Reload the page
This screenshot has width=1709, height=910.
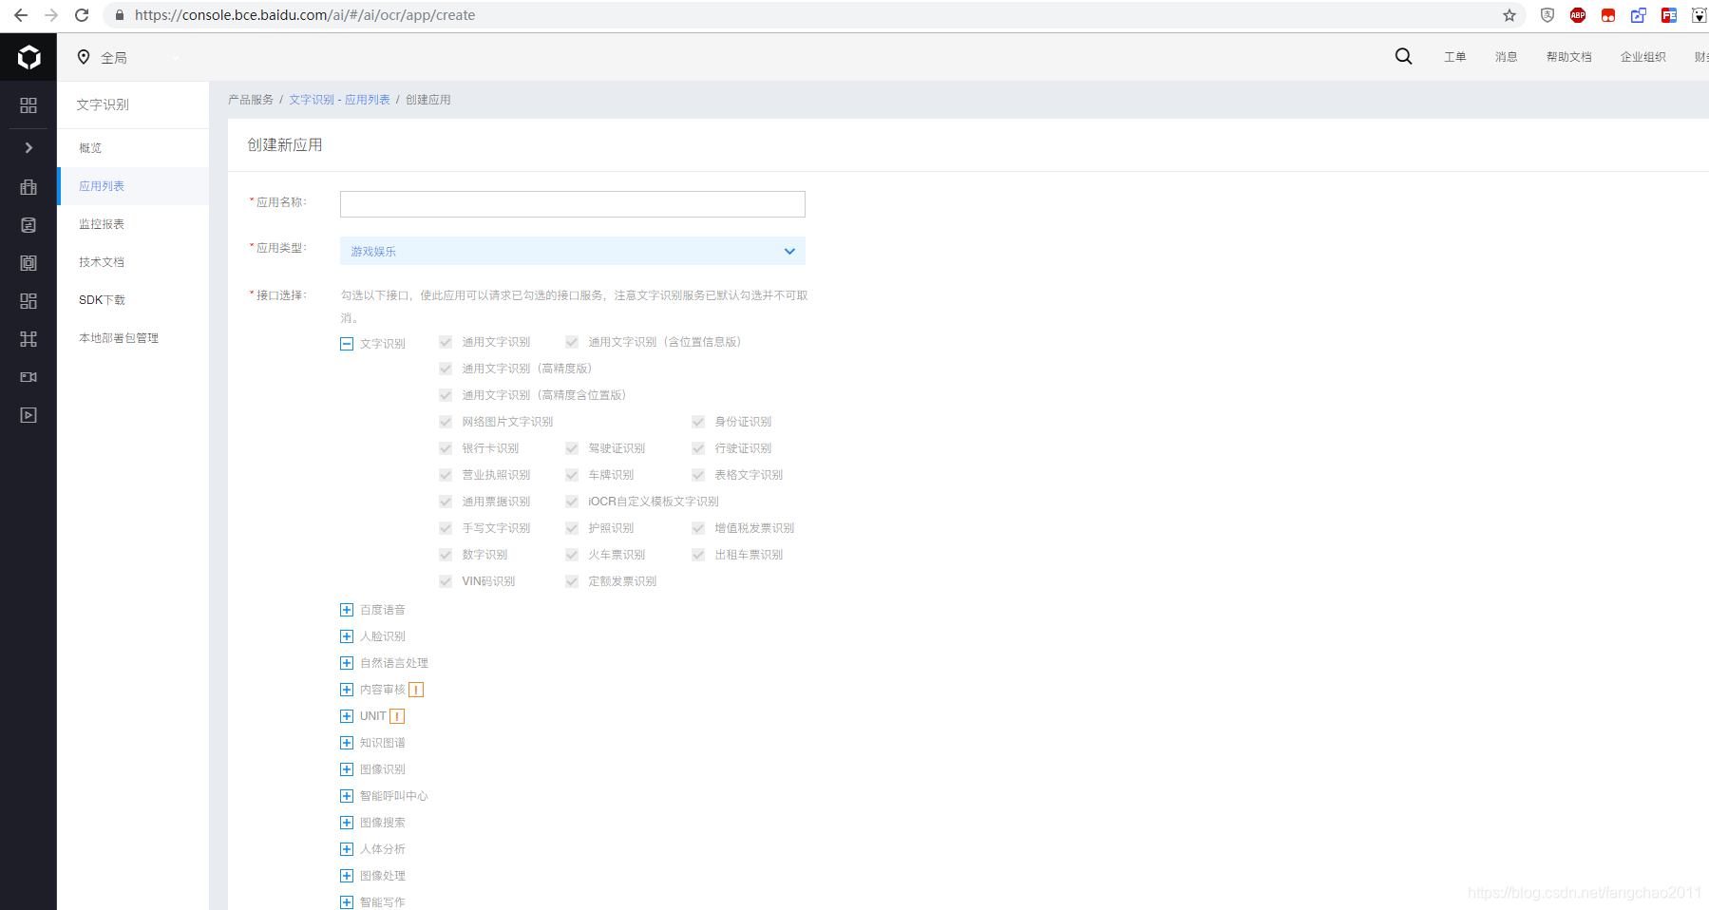tap(82, 15)
